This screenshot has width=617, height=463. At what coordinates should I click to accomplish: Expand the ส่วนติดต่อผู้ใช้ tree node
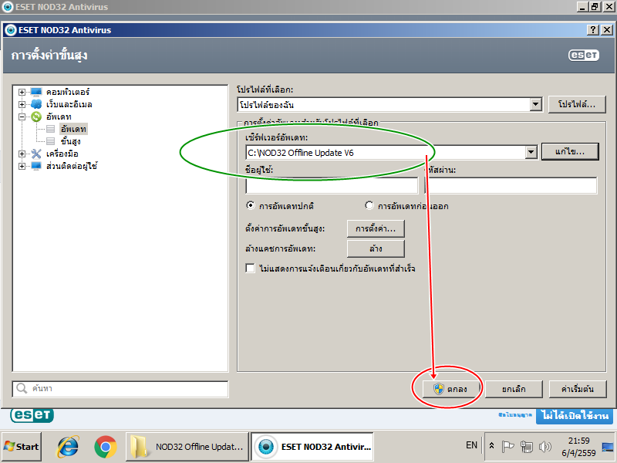22,166
